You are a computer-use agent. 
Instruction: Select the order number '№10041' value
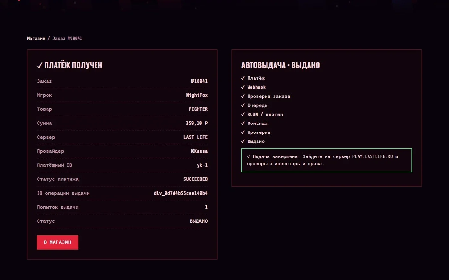(x=199, y=81)
